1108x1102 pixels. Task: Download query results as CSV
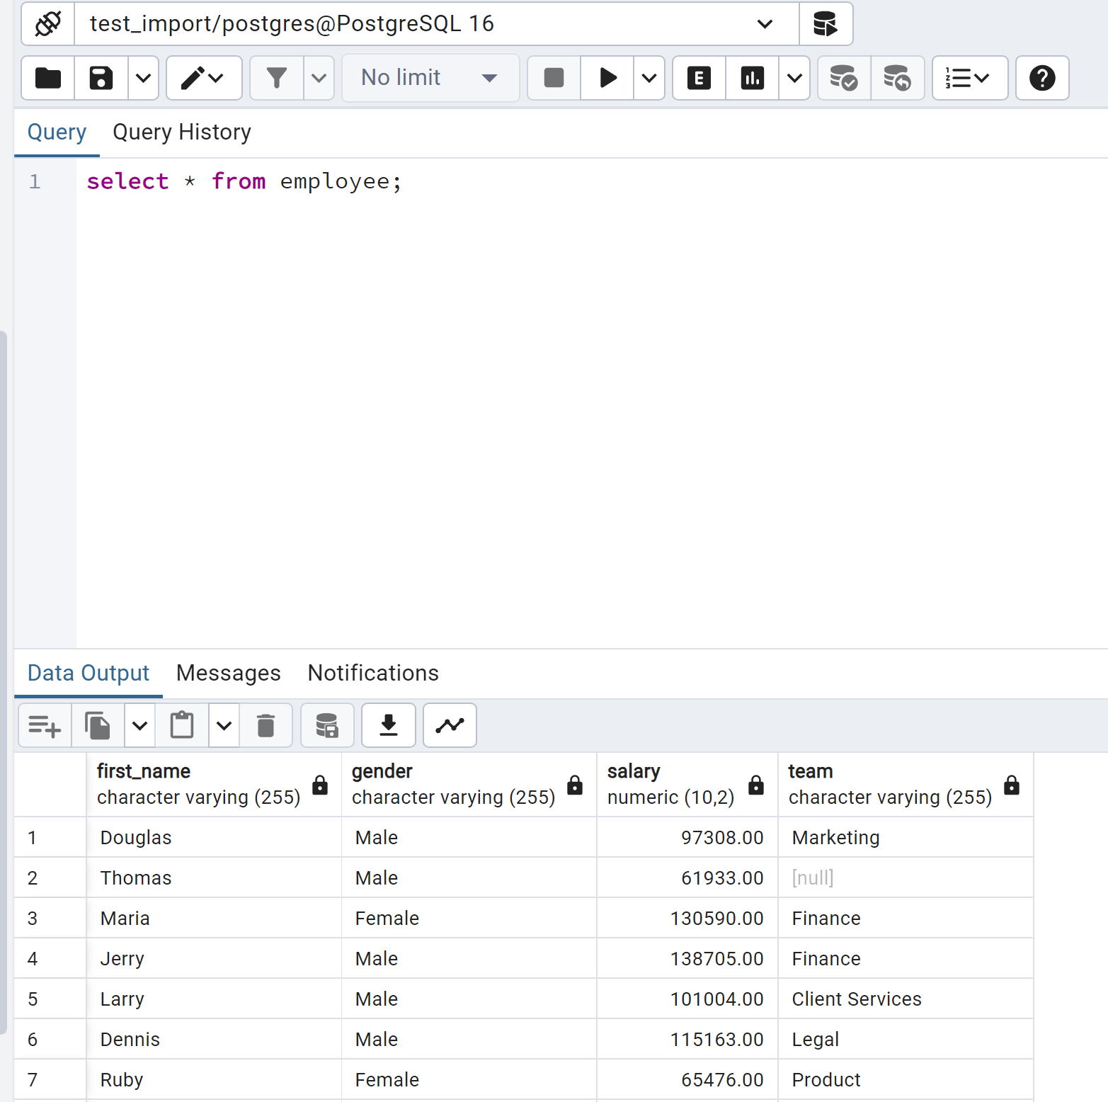tap(388, 725)
